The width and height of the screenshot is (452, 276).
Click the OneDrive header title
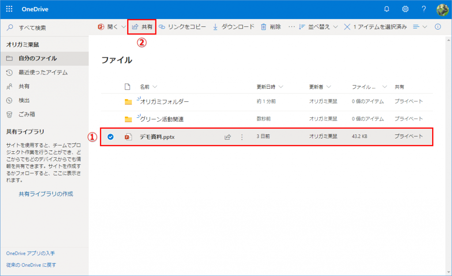(x=35, y=9)
